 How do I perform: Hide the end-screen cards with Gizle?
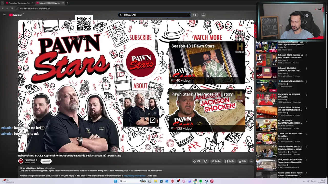point(248,28)
